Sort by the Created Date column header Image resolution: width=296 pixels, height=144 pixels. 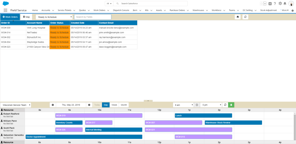pos(84,23)
